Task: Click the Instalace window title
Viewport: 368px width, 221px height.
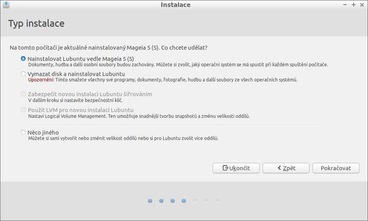Action: coord(176,5)
